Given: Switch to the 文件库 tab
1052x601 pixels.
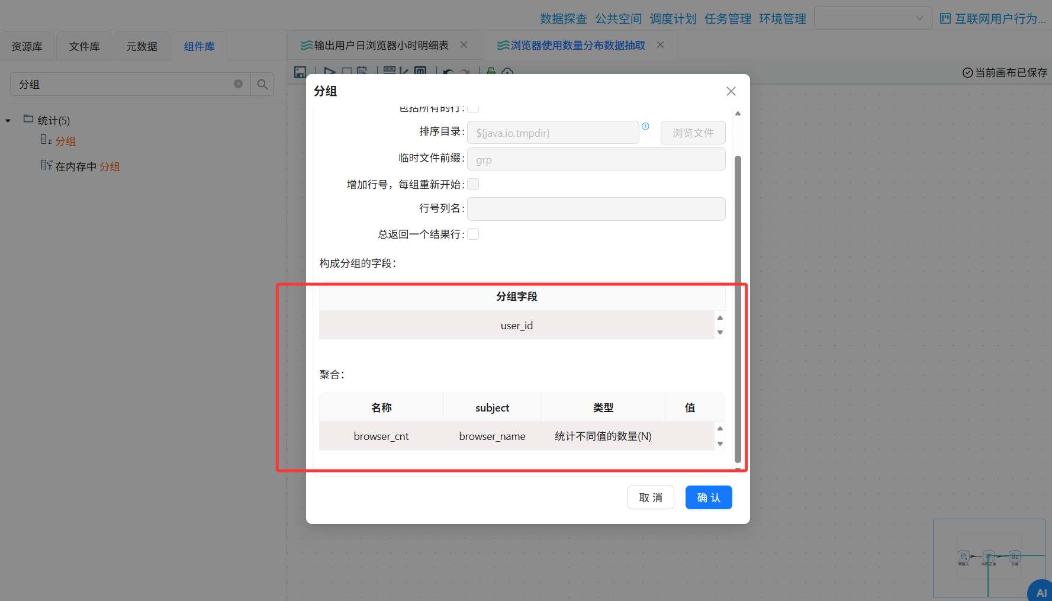Looking at the screenshot, I should pyautogui.click(x=85, y=46).
